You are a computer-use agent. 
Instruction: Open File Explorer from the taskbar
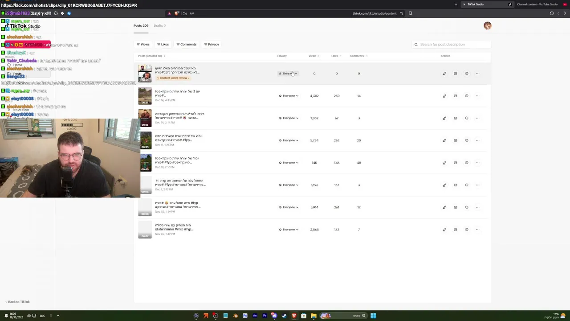[313, 316]
